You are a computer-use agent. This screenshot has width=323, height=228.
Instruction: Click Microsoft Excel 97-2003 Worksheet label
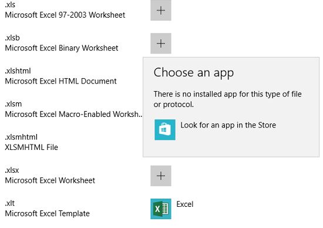click(x=65, y=15)
